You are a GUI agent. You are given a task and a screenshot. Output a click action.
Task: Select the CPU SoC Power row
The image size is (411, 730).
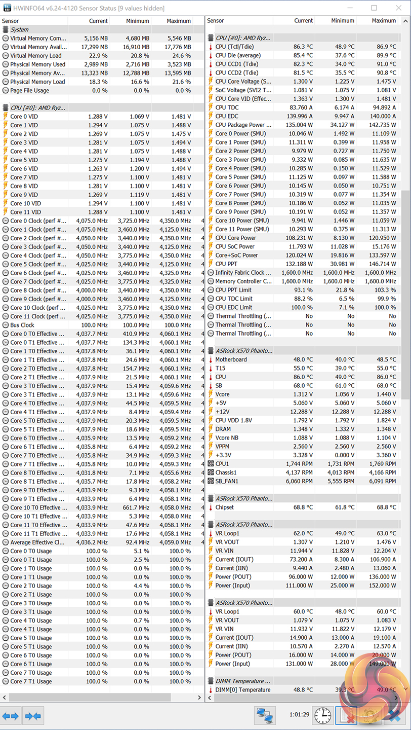point(304,247)
